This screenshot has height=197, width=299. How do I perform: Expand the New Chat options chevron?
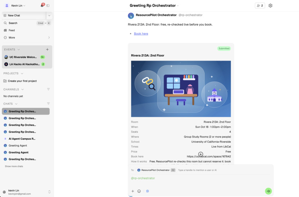pos(49,16)
